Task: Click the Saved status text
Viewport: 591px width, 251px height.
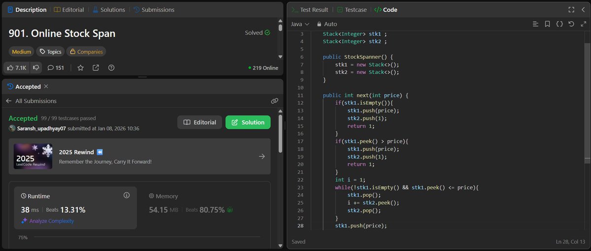Action: click(x=299, y=242)
